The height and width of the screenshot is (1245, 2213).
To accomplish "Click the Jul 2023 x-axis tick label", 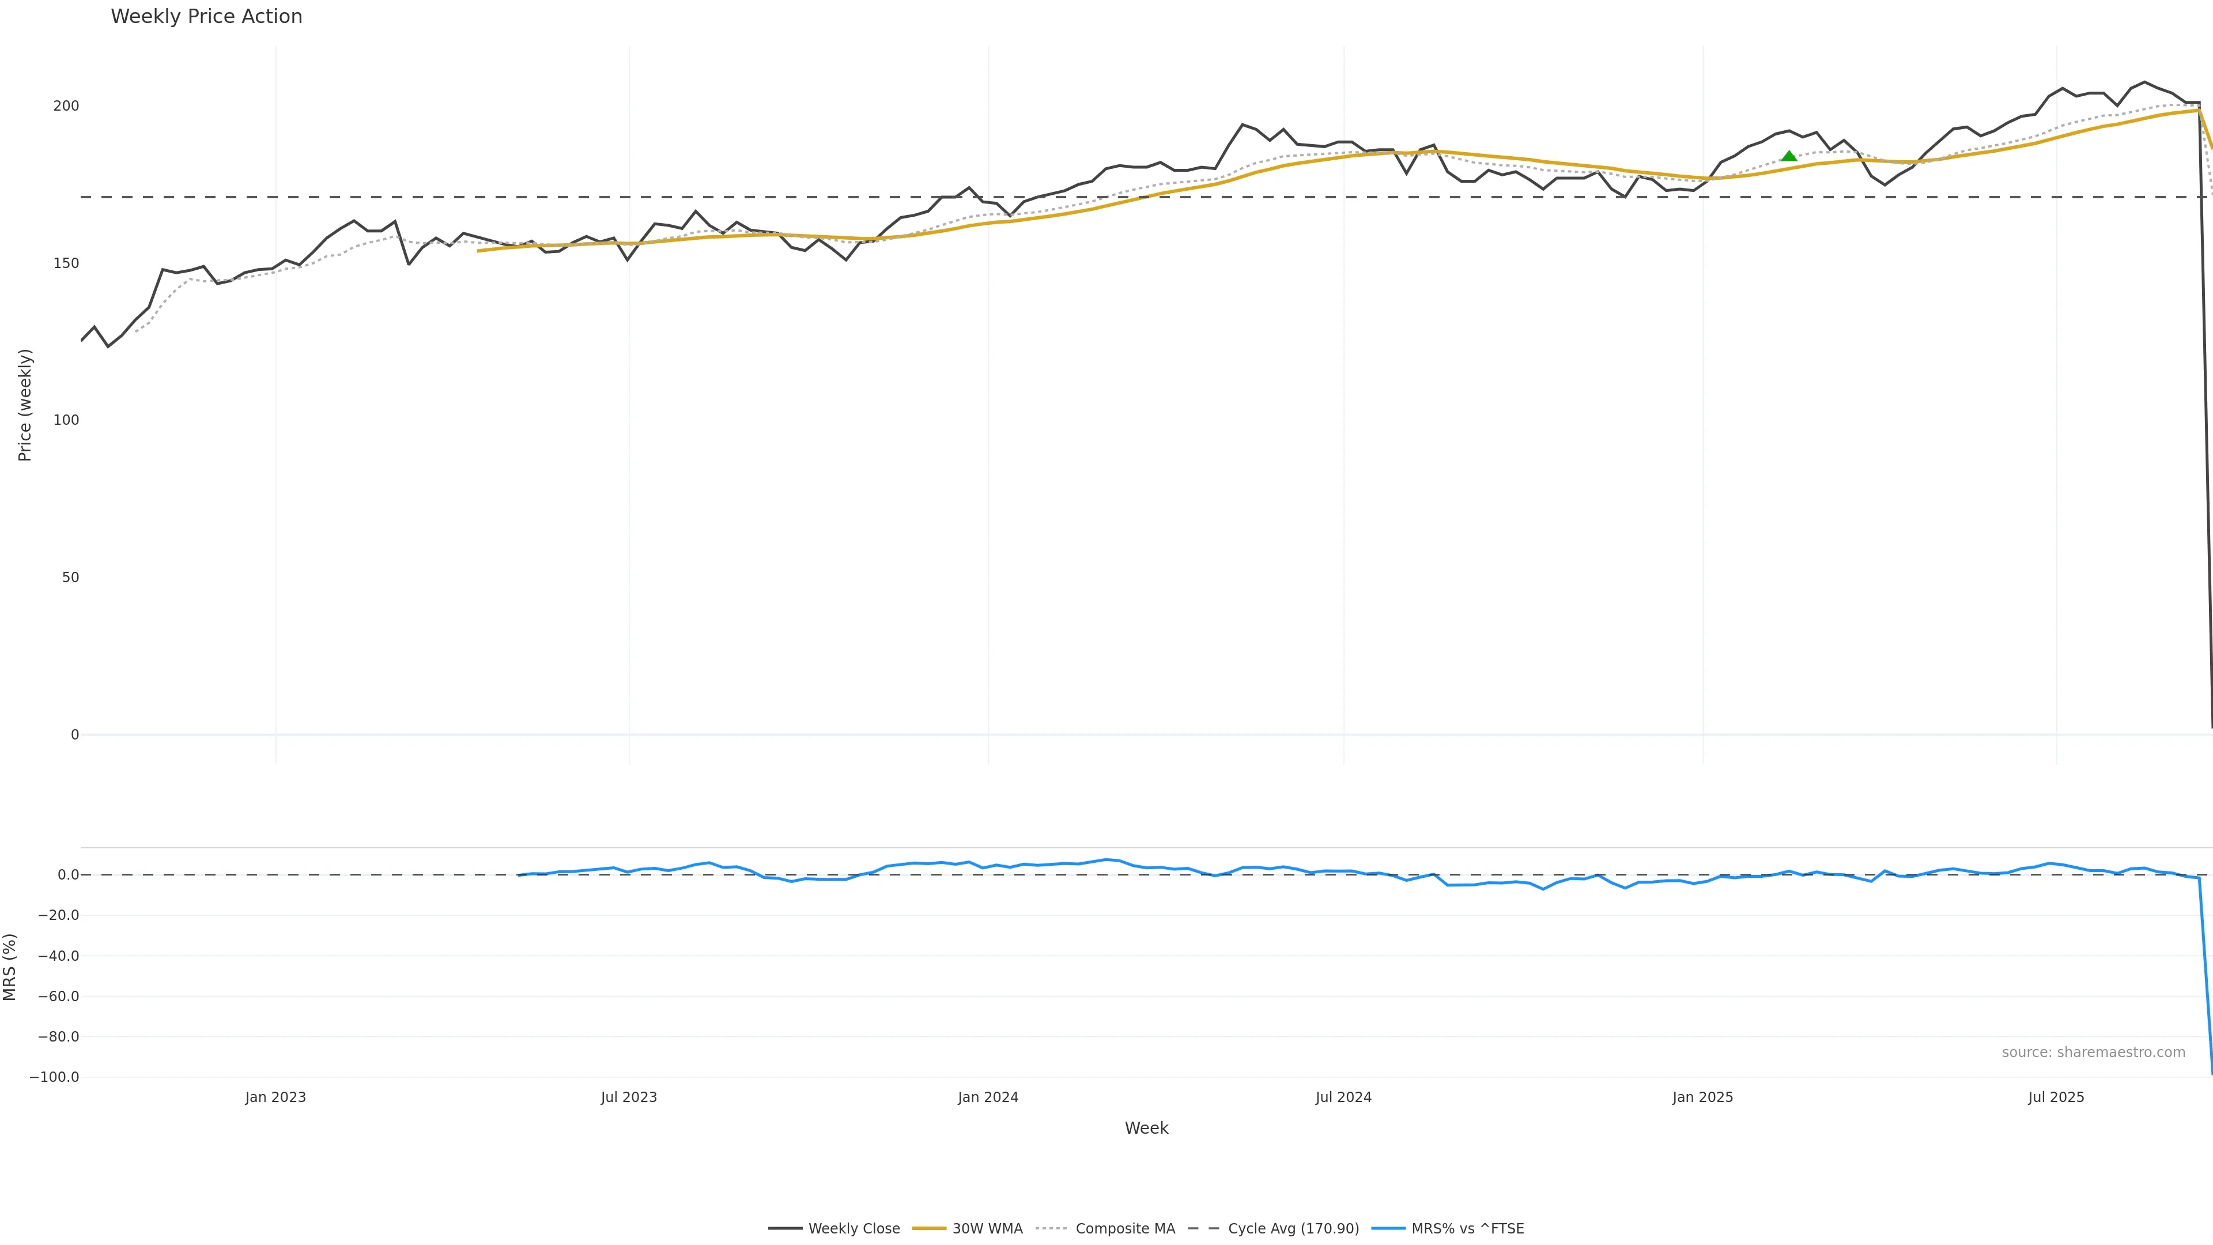I will point(629,1097).
